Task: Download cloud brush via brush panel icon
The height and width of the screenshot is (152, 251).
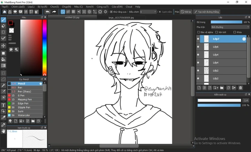Action: 10,121
